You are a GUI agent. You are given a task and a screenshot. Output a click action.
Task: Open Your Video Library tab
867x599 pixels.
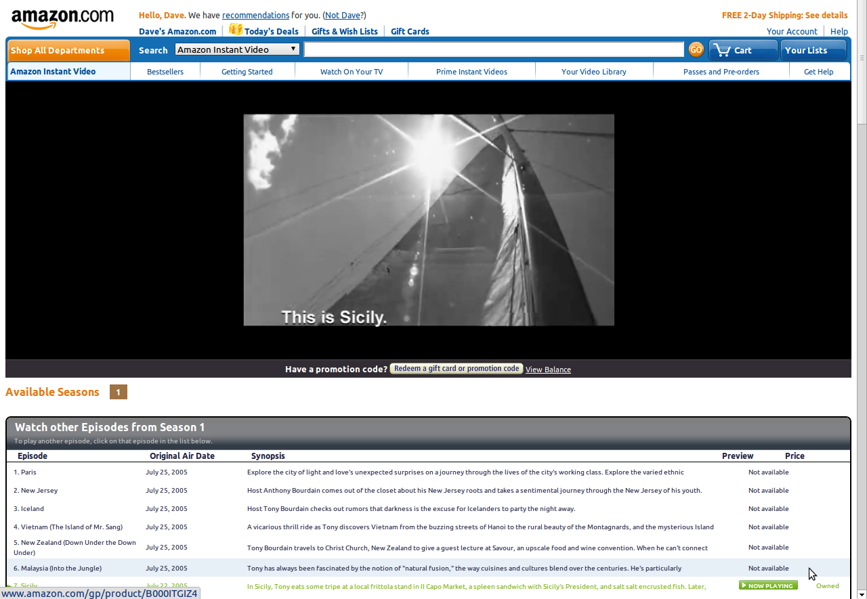click(594, 71)
